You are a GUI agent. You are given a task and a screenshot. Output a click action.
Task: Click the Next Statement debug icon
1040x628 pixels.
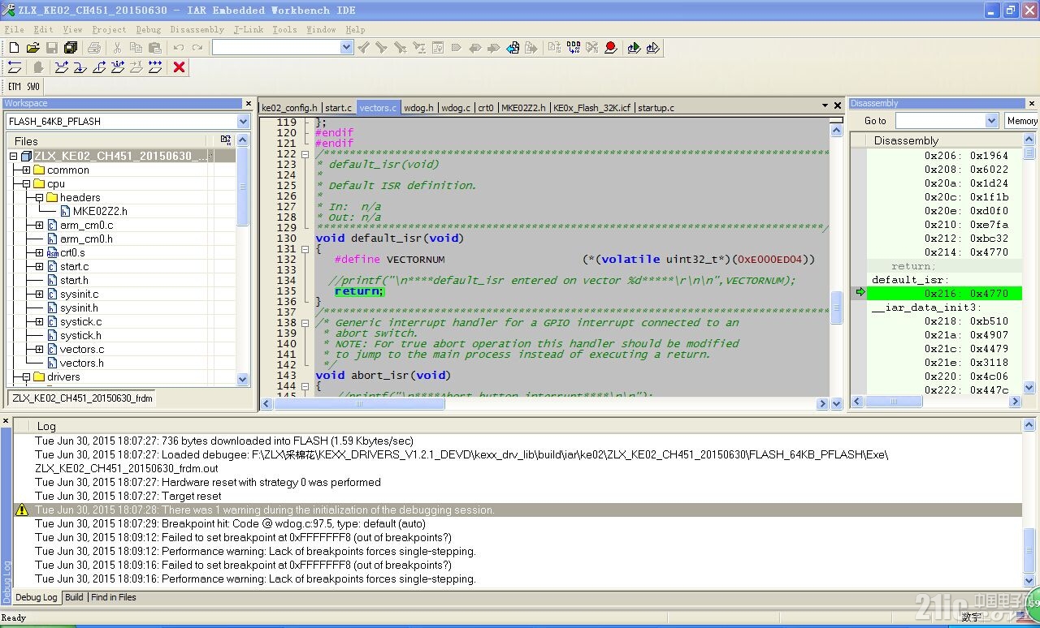pyautogui.click(x=118, y=67)
